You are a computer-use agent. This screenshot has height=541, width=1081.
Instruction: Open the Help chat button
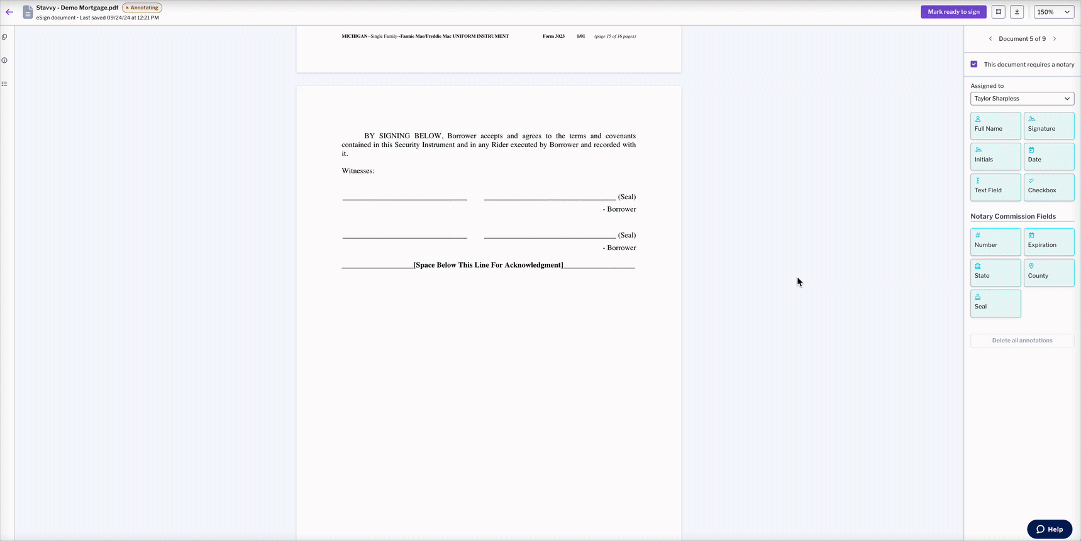click(1050, 529)
